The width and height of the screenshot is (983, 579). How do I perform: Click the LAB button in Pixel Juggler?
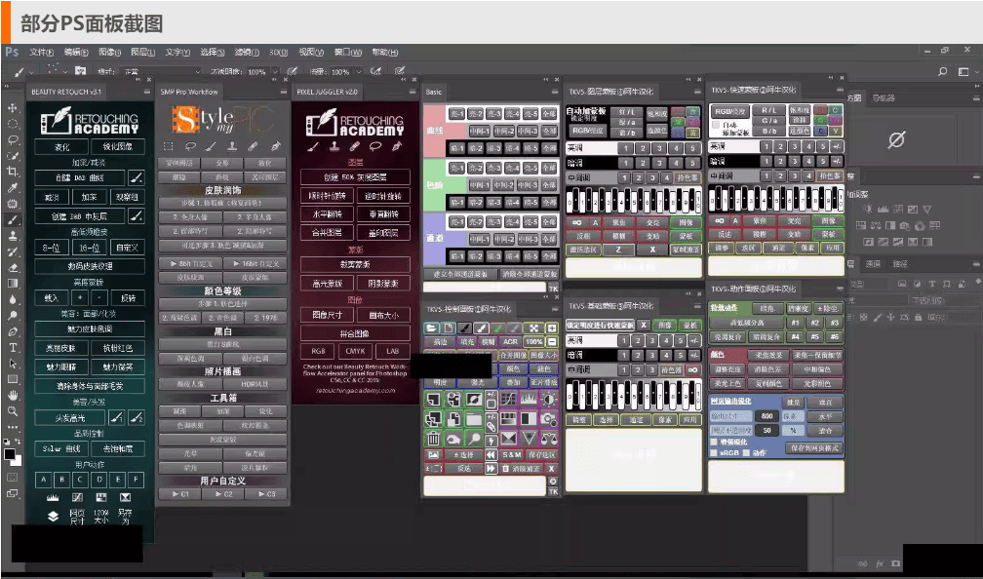pyautogui.click(x=392, y=351)
